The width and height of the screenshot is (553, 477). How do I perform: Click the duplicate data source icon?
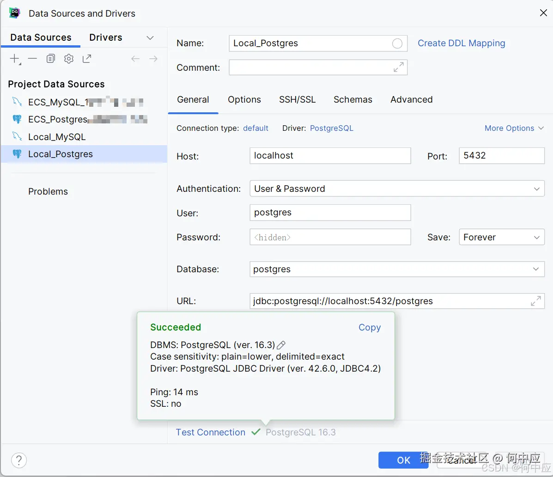(50, 59)
